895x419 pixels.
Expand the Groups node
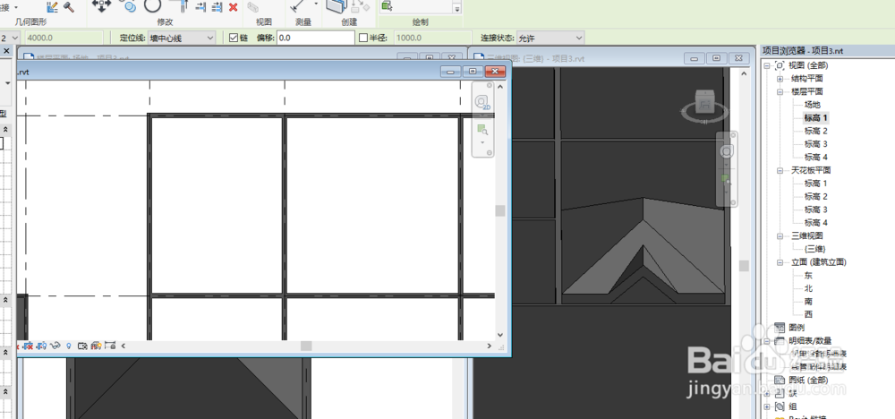(x=767, y=407)
